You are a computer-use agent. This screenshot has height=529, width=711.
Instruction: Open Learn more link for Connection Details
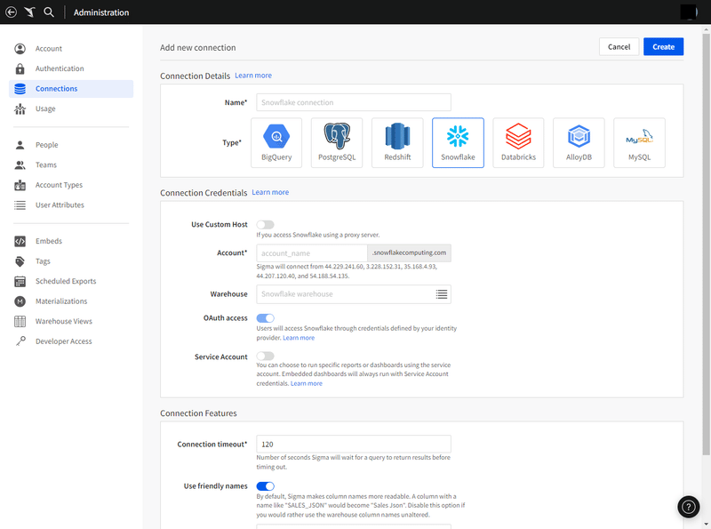tap(253, 76)
